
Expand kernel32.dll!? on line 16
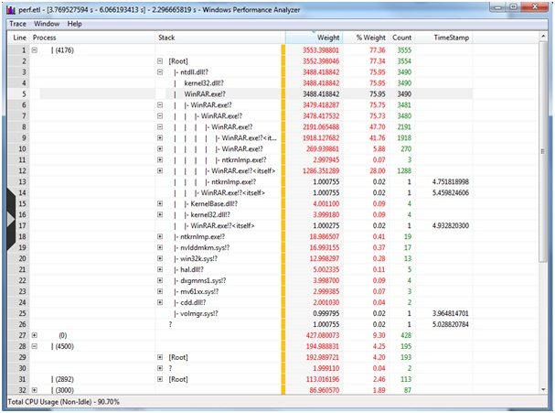pyautogui.click(x=160, y=215)
